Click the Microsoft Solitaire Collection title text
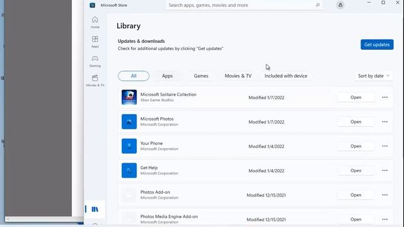 [169, 95]
